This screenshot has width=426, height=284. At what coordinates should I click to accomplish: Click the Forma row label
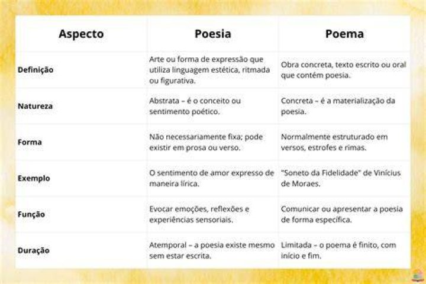pyautogui.click(x=30, y=142)
